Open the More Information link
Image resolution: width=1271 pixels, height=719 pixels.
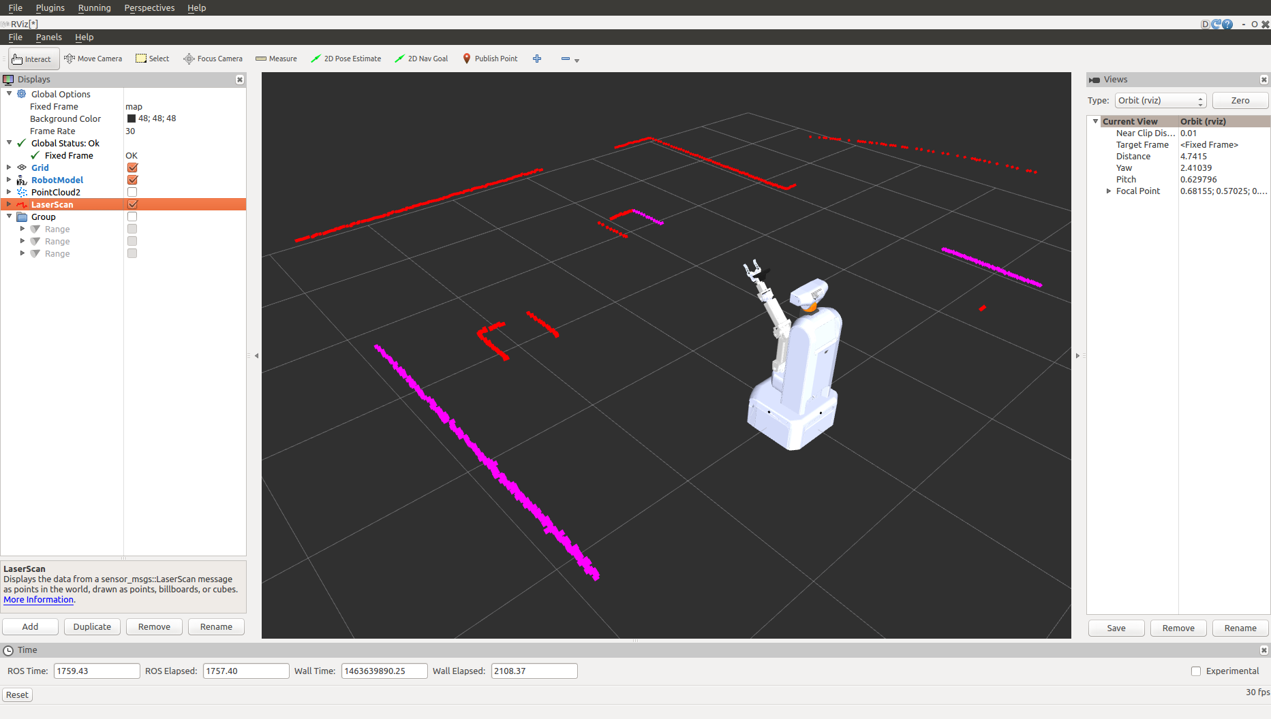(38, 600)
